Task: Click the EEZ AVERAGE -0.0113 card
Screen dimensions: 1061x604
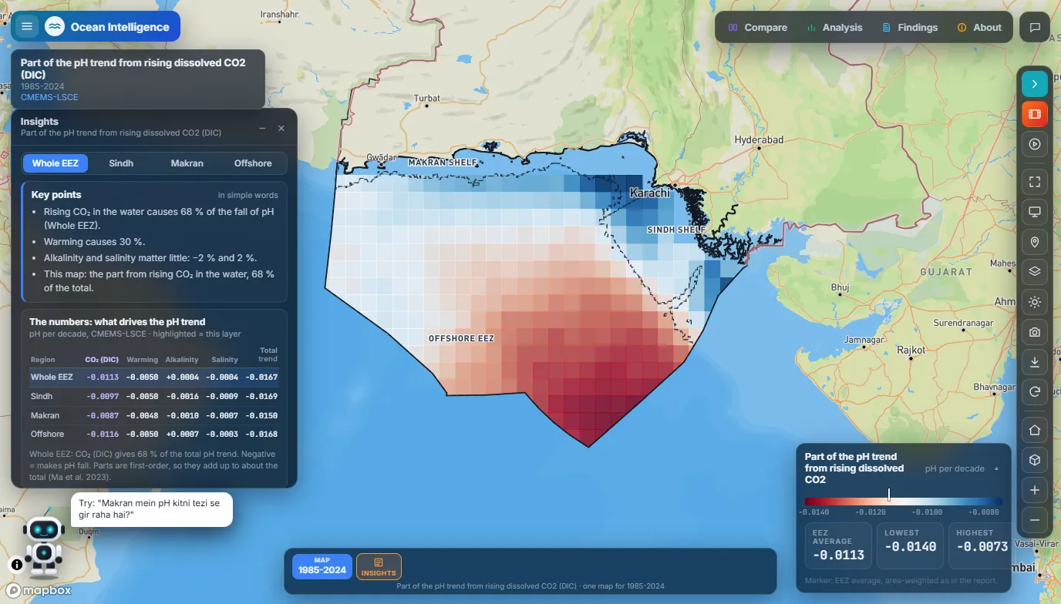Action: click(x=838, y=545)
